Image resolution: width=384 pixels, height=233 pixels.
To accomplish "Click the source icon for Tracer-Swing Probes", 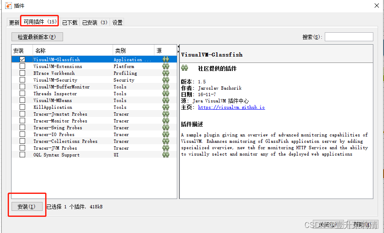I will tap(166, 128).
